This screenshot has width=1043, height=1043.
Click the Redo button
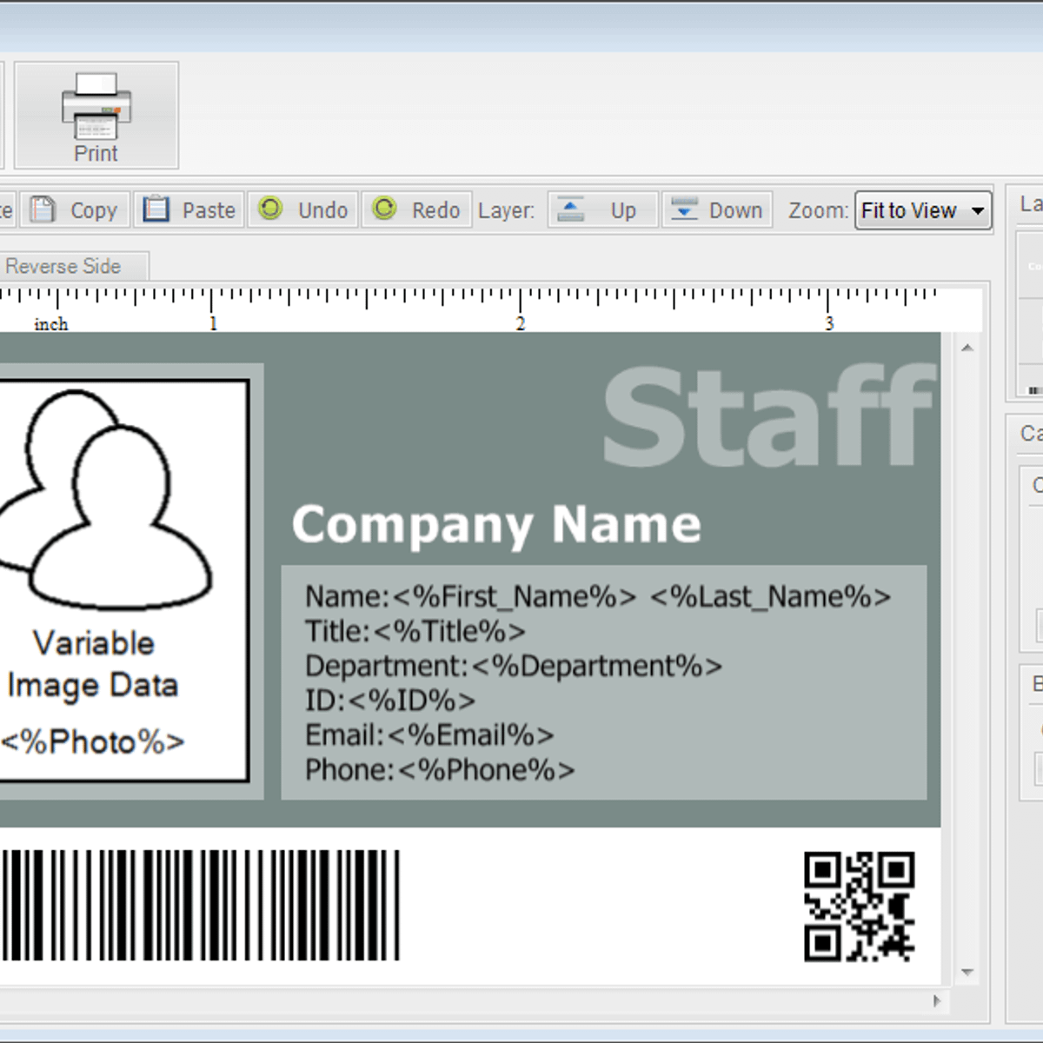tap(417, 209)
